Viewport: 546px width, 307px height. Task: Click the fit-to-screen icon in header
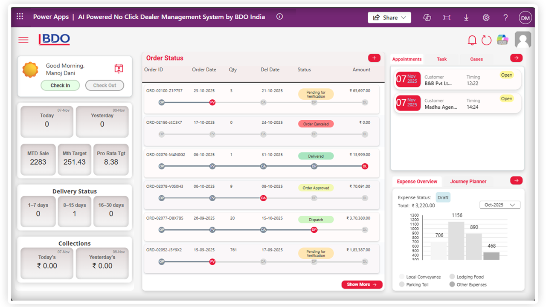447,17
